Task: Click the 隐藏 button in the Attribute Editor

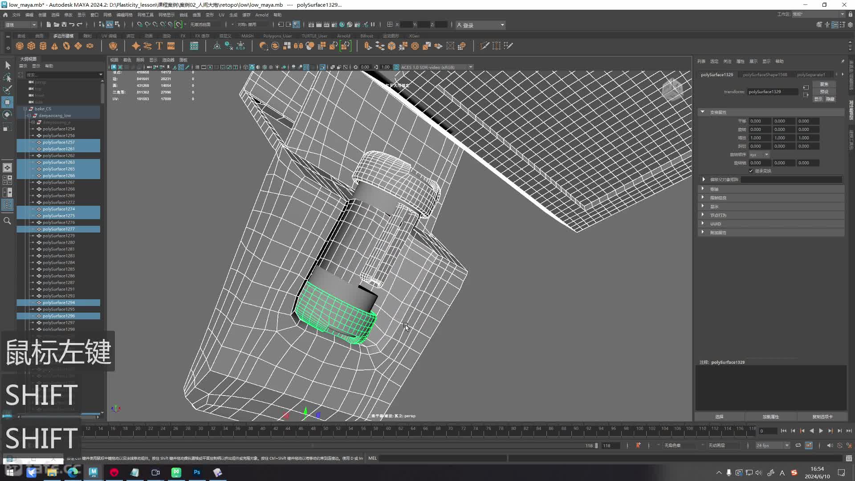Action: [x=830, y=99]
